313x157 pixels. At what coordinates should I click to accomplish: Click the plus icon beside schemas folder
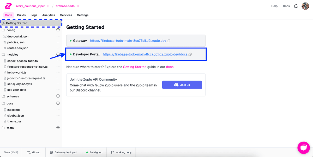(58, 96)
